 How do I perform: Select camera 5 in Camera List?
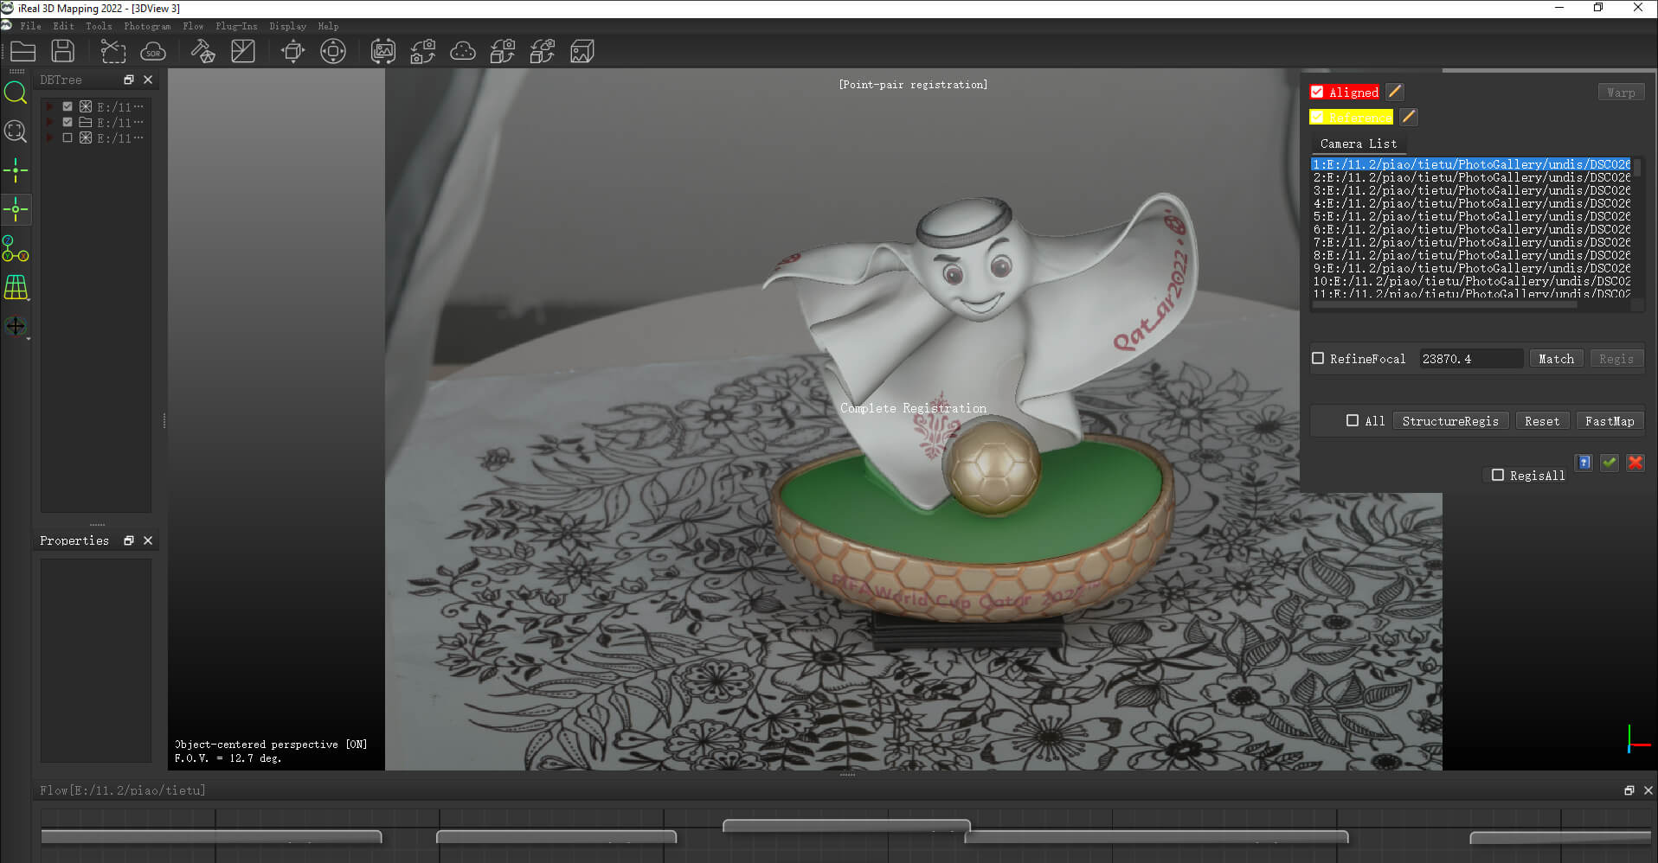(1471, 216)
